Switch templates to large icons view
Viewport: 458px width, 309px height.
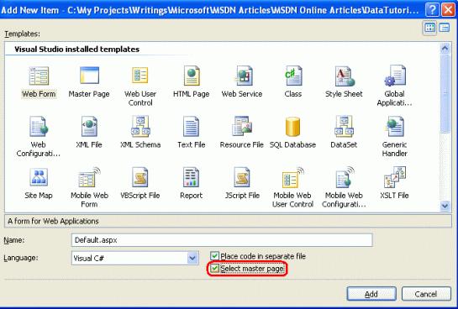point(429,28)
